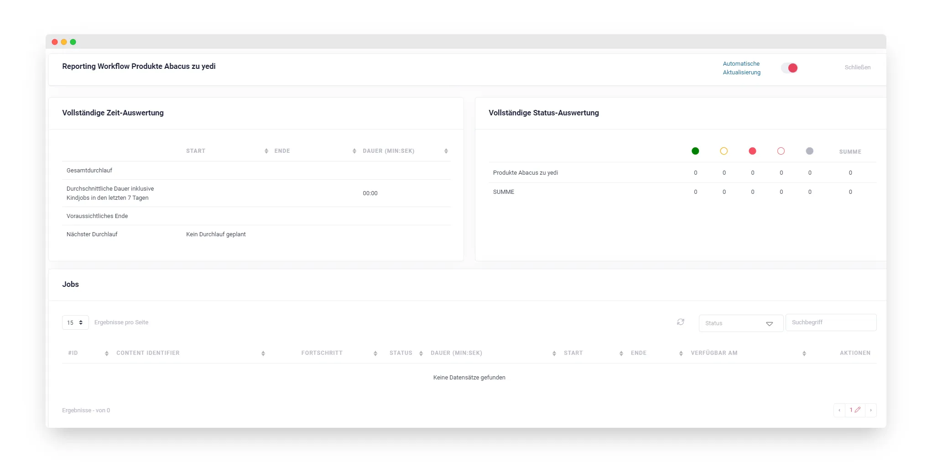Click the SUMME column header
Image resolution: width=932 pixels, height=462 pixels.
point(850,152)
